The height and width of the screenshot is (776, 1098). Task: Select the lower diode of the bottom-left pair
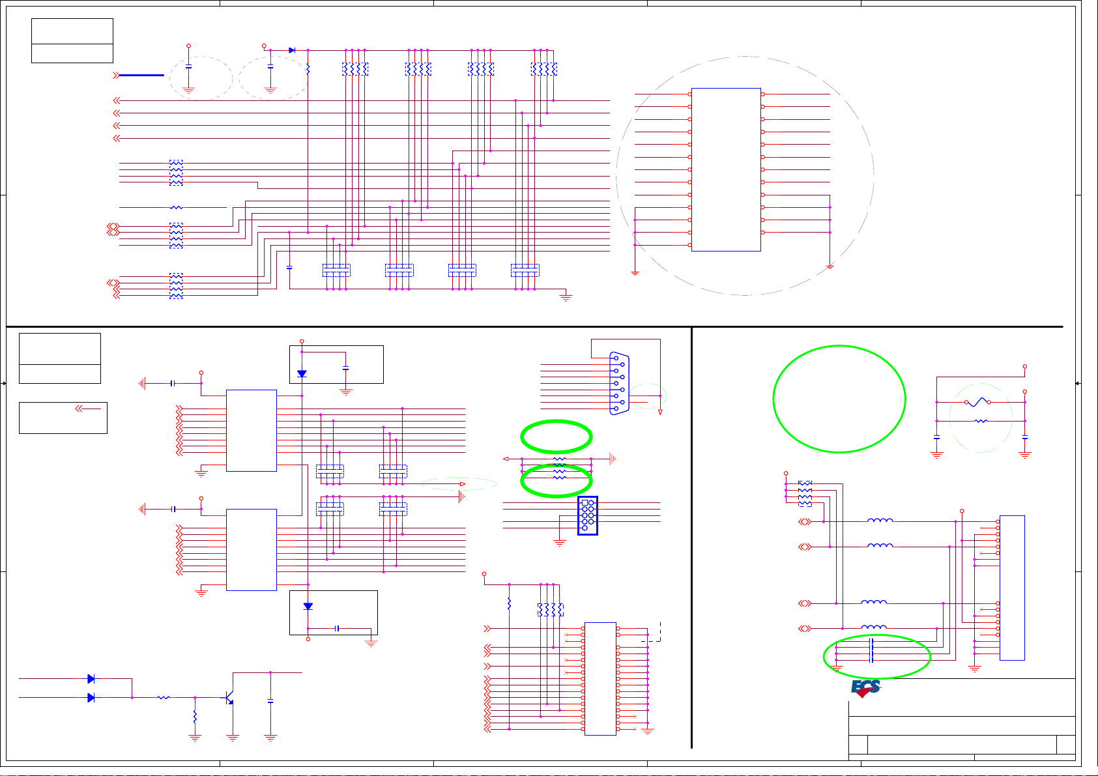click(x=91, y=698)
